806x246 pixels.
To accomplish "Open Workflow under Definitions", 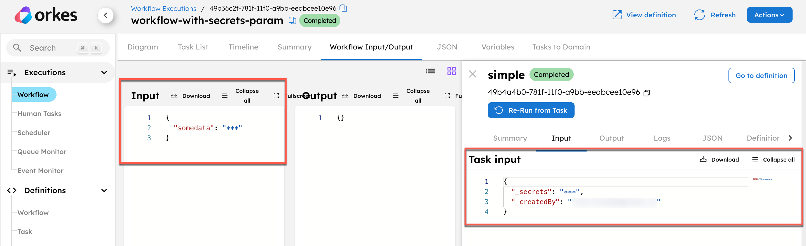I will pos(33,213).
